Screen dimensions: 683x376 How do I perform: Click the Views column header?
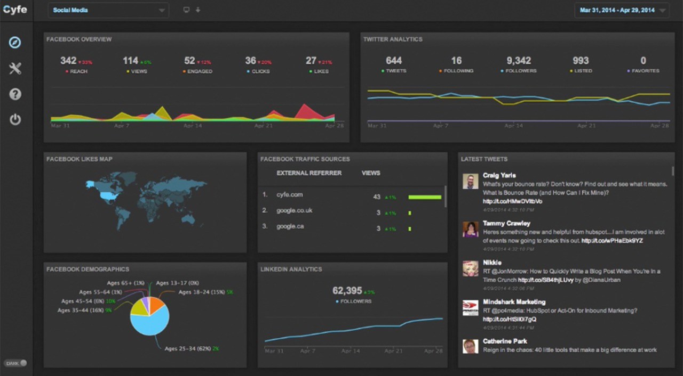371,173
